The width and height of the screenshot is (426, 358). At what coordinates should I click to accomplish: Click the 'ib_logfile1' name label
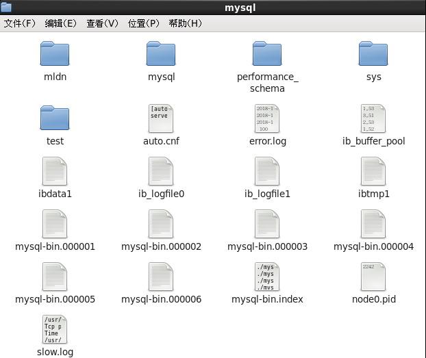tap(268, 194)
